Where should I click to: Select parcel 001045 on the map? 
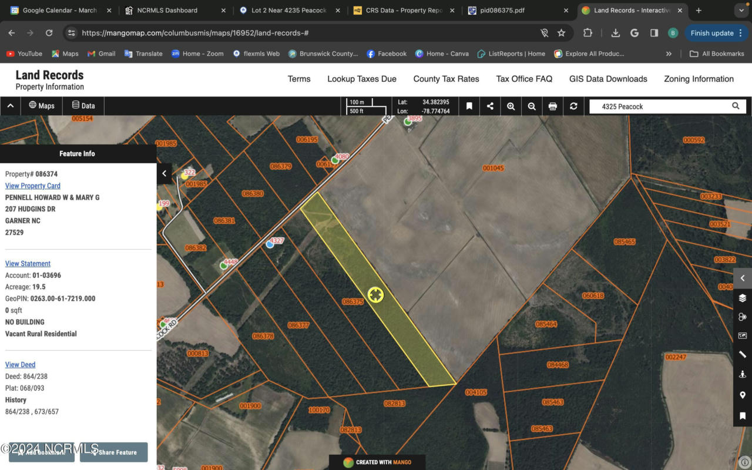click(493, 168)
